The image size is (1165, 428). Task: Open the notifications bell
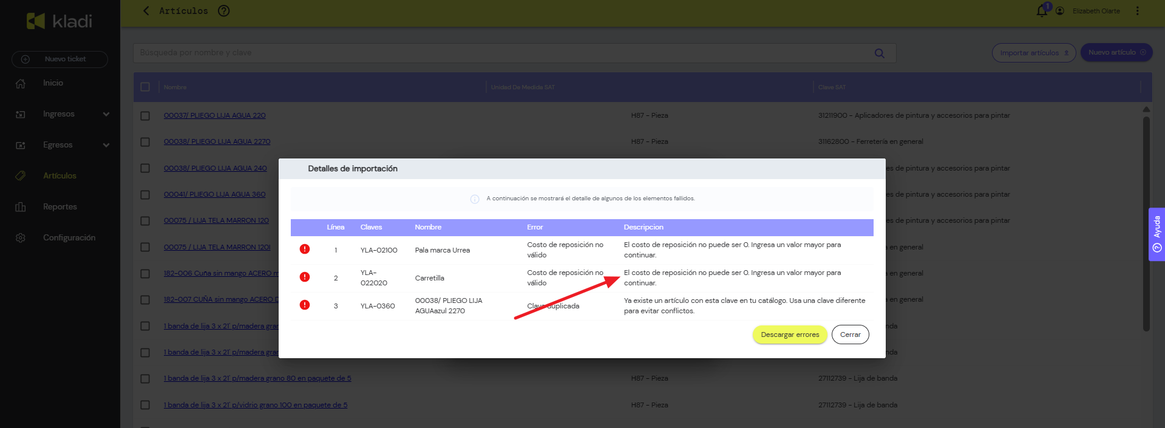point(1042,11)
